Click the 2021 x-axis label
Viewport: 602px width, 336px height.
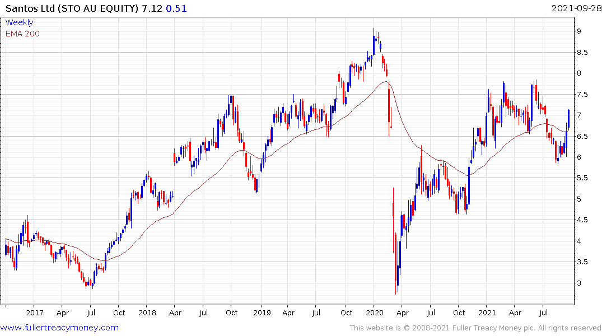click(487, 312)
